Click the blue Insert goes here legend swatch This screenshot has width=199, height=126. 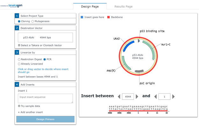point(82,17)
